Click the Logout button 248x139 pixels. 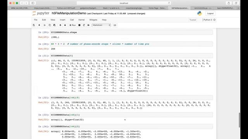click(210, 14)
